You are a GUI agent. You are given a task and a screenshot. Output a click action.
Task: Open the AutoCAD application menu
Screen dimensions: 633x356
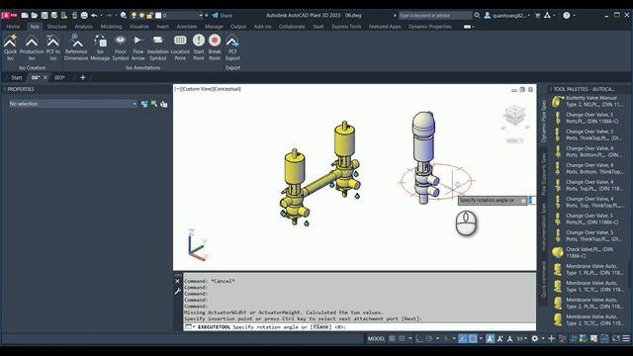pos(9,16)
